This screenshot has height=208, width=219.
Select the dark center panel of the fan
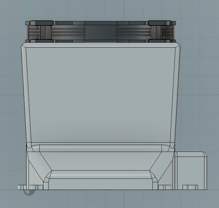100,31
